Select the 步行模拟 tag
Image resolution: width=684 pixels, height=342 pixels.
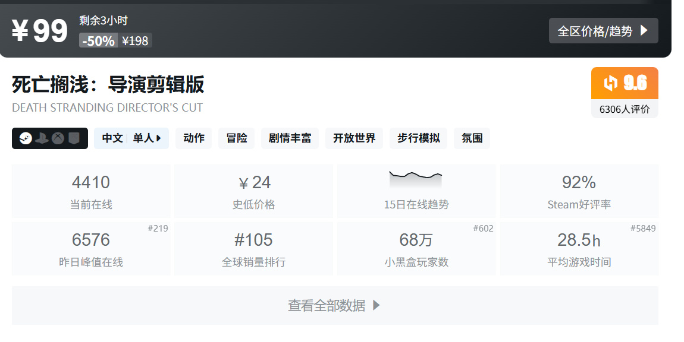point(418,138)
